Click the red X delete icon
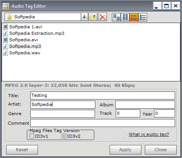The height and width of the screenshot is (158, 182). 102,17
